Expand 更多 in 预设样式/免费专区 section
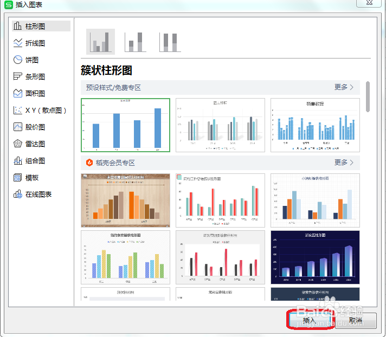386x337 pixels. click(x=344, y=87)
